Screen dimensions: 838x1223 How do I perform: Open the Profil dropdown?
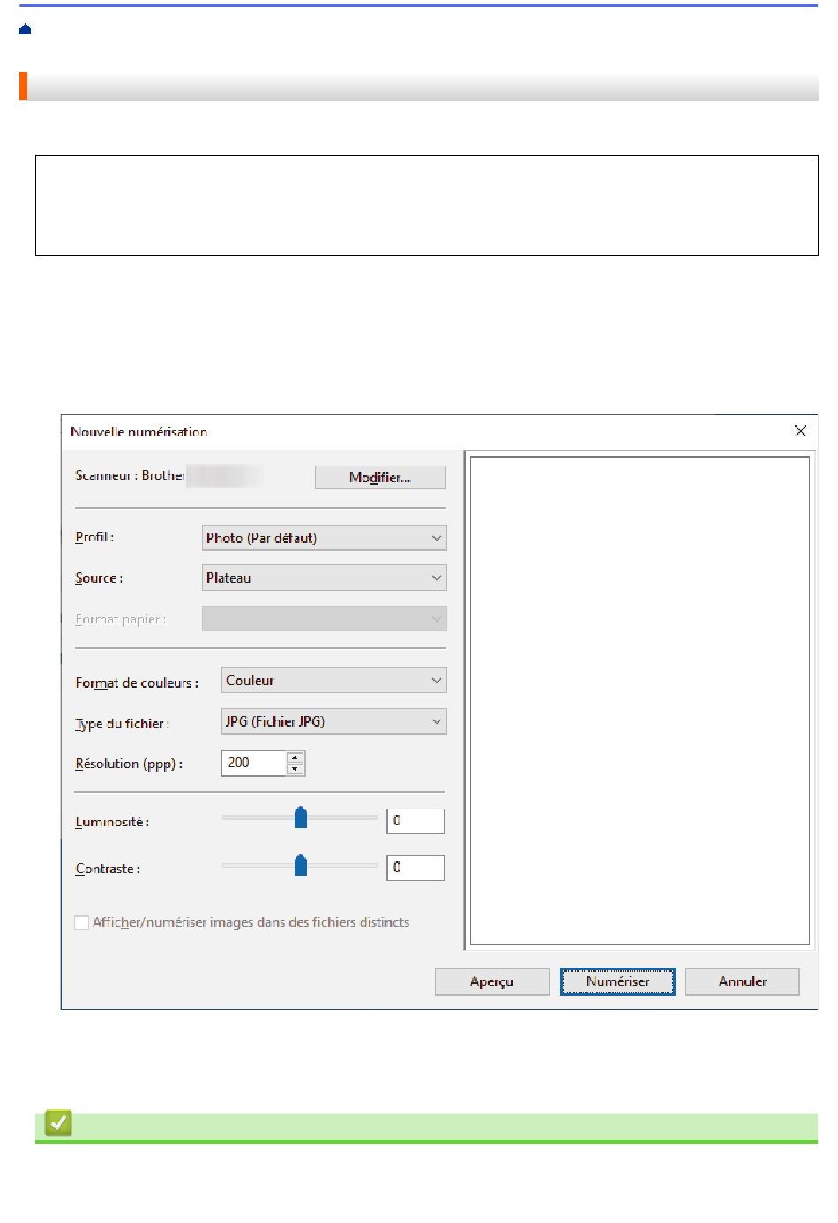click(x=325, y=538)
